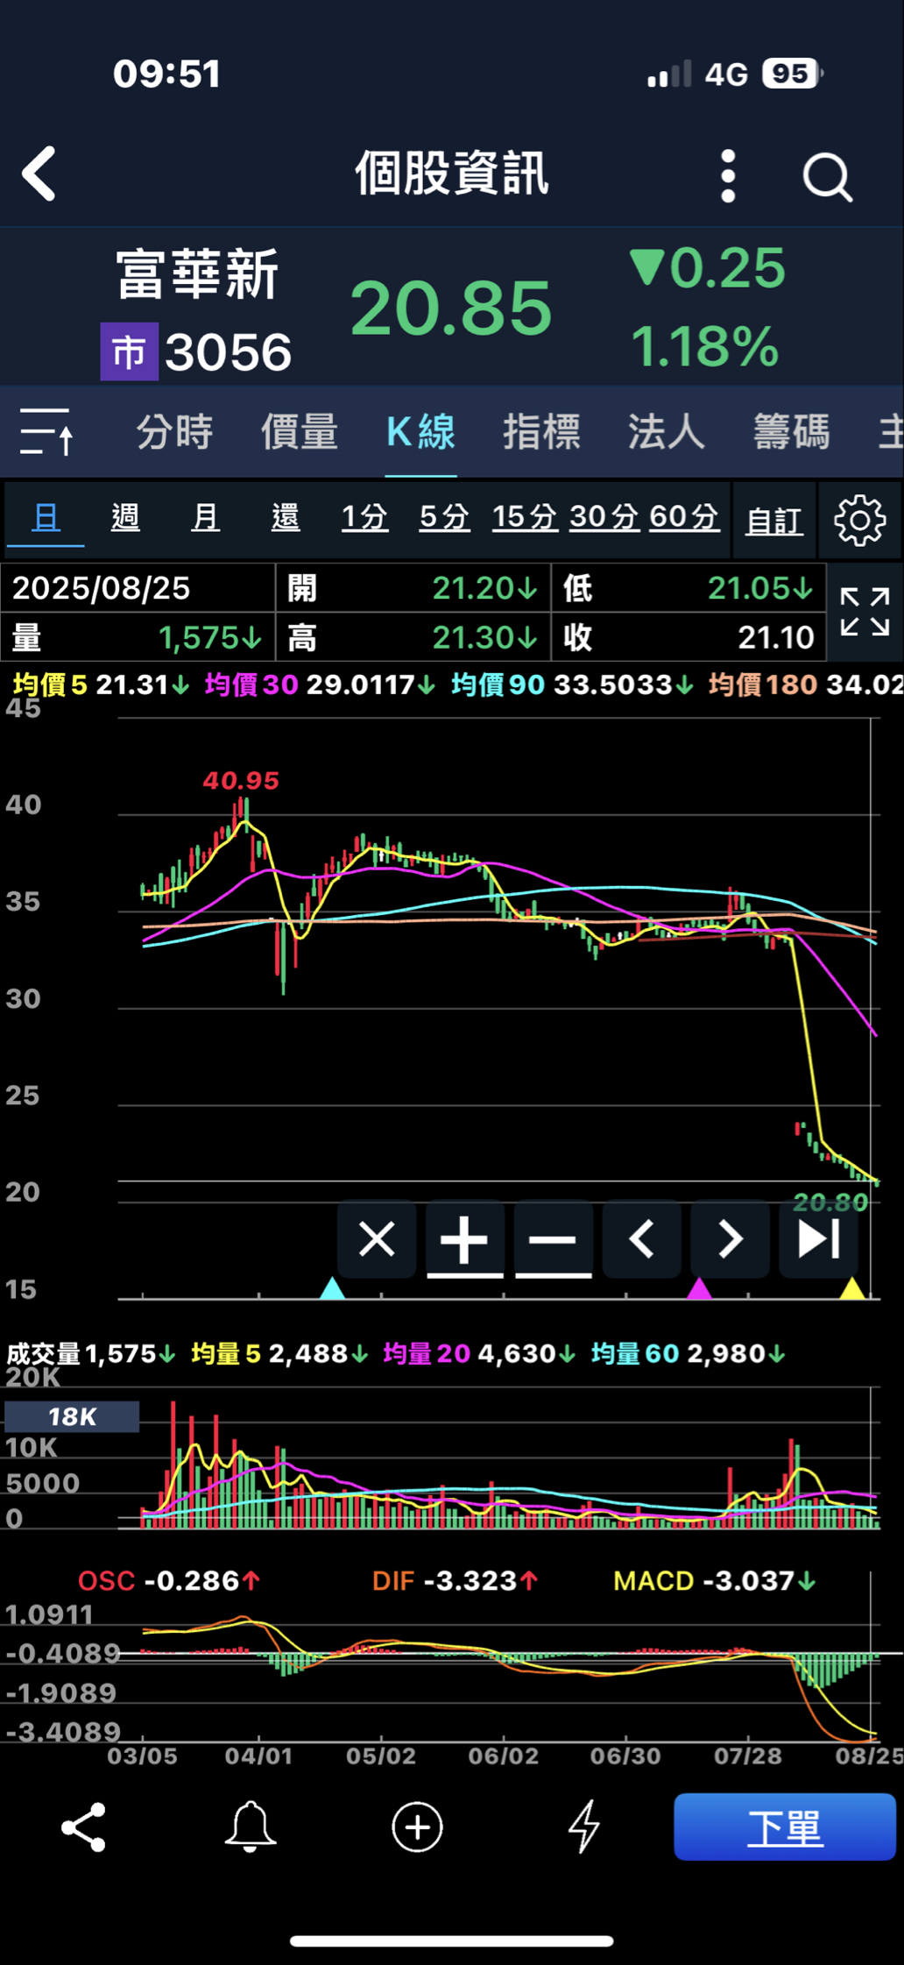Tap the 富華新 stock name
Image resolution: width=904 pixels, height=1965 pixels.
197,274
